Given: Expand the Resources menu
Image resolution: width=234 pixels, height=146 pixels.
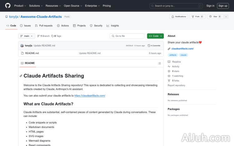Looking at the screenshot, I should coord(53,6).
